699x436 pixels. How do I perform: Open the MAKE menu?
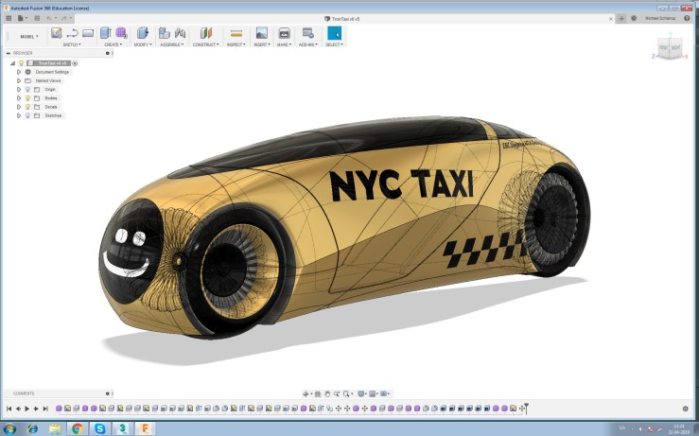(x=284, y=44)
